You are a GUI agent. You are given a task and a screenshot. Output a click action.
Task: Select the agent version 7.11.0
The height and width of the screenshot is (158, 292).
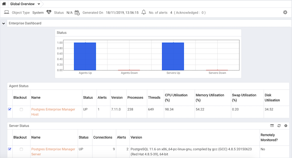(x=116, y=109)
